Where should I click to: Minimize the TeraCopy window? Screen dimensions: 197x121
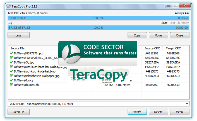[168, 6]
